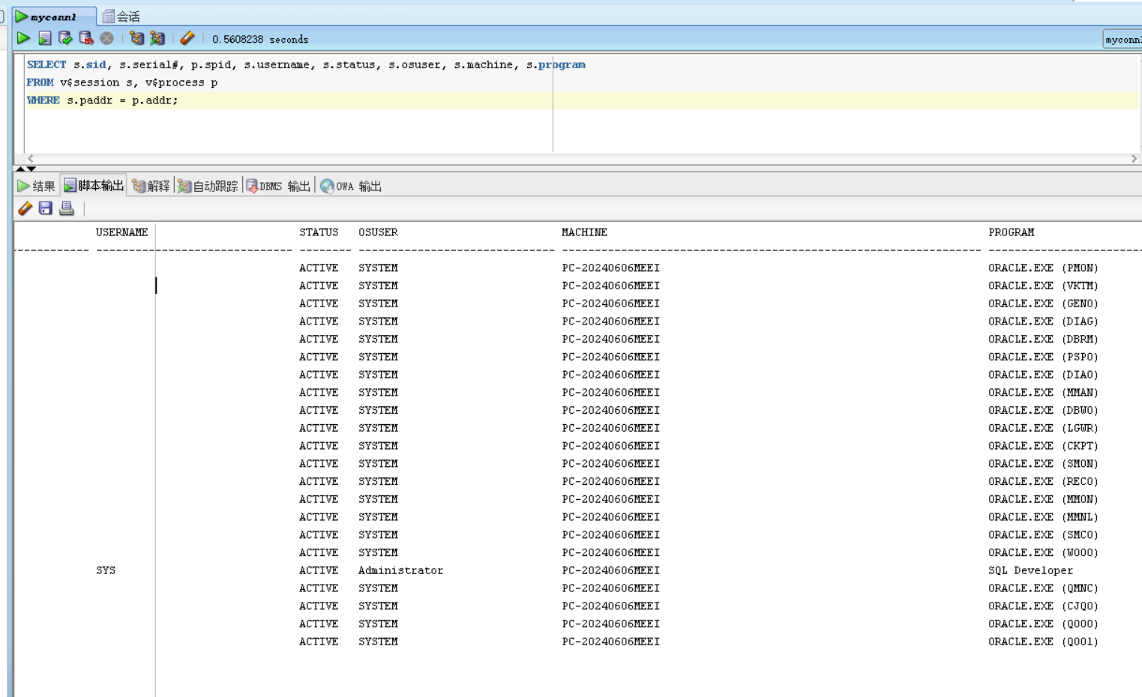
Task: Click ORACLE.EXE (CJQ0) in the output
Action: tap(1043, 606)
